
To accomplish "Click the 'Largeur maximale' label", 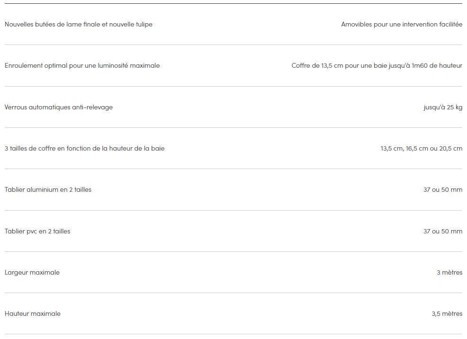I will coord(32,273).
